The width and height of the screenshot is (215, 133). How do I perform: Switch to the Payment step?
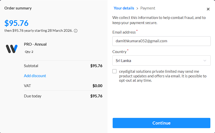148,8
